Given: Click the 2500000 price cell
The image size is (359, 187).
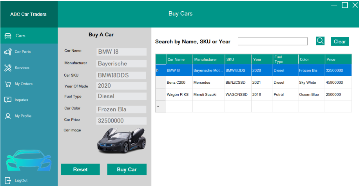Looking at the screenshot, I should click(338, 94).
